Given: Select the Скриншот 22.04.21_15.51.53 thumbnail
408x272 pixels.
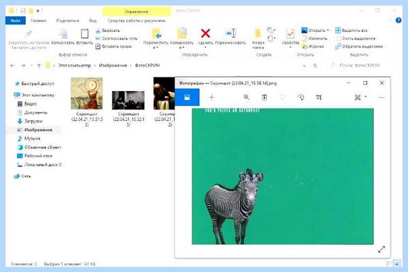Looking at the screenshot, I should pos(87,93).
